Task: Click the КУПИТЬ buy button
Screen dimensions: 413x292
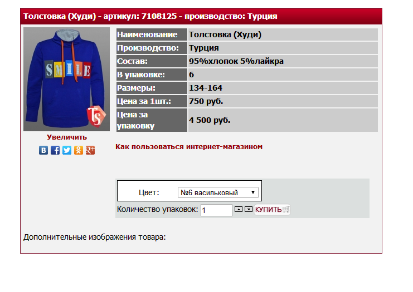Action: [272, 210]
